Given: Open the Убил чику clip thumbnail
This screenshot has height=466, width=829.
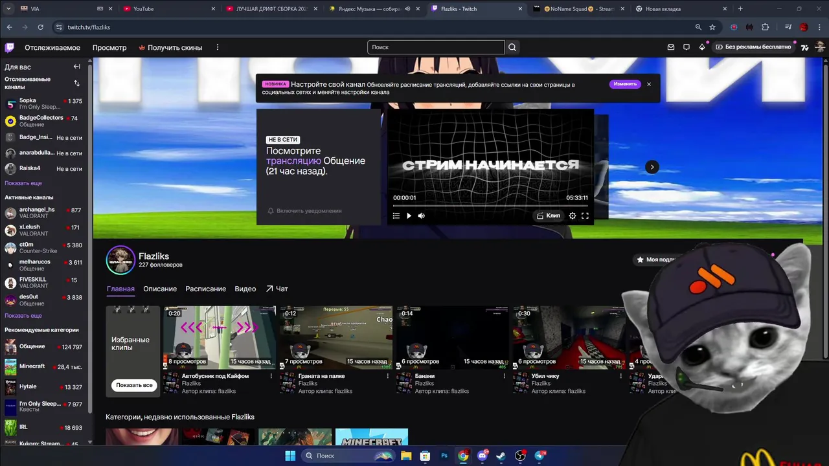Looking at the screenshot, I should (569, 337).
